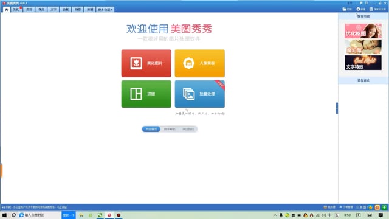Click the skin square icon in the title bar

pos(367,3)
